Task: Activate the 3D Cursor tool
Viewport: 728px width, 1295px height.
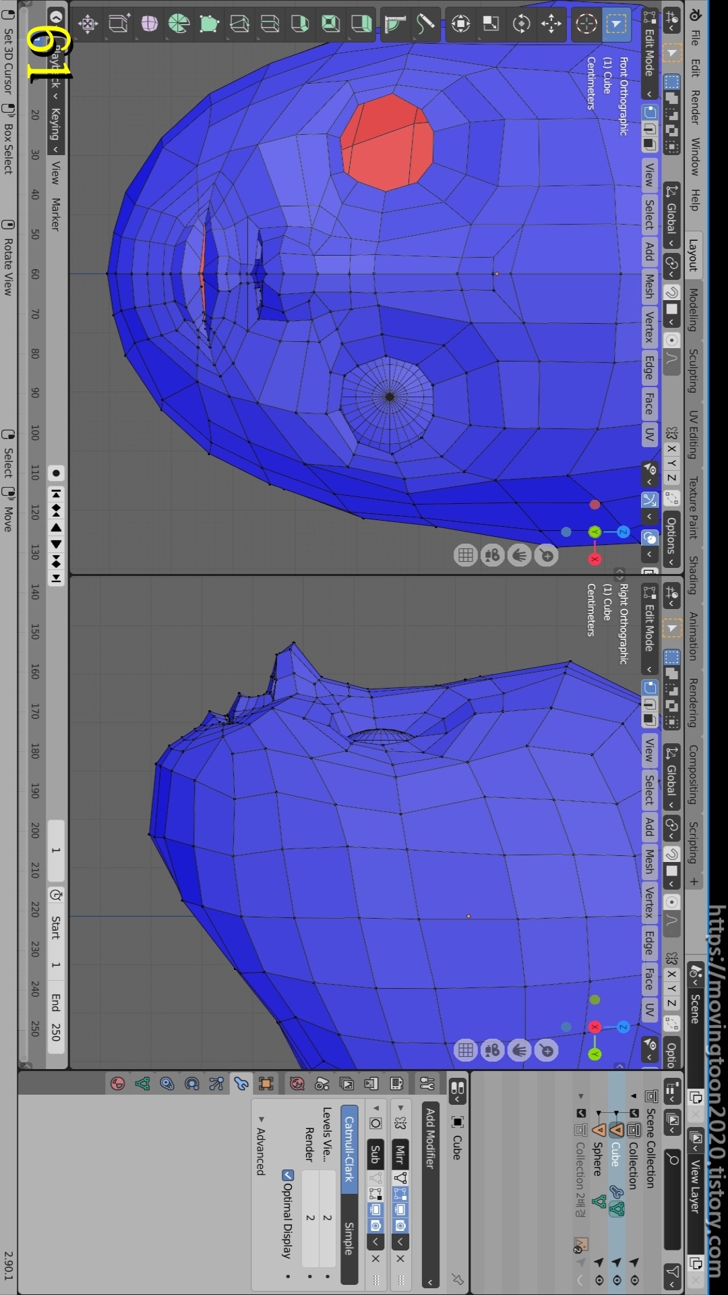Action: [586, 24]
